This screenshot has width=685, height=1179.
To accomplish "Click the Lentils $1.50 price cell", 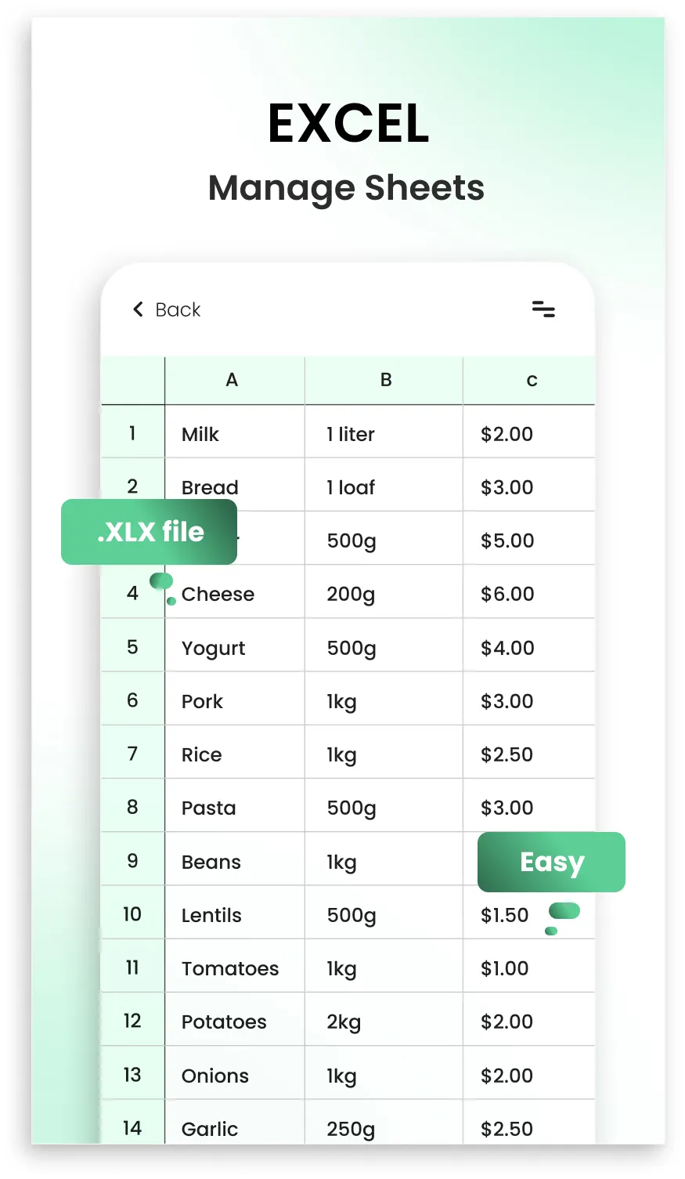I will [528, 913].
